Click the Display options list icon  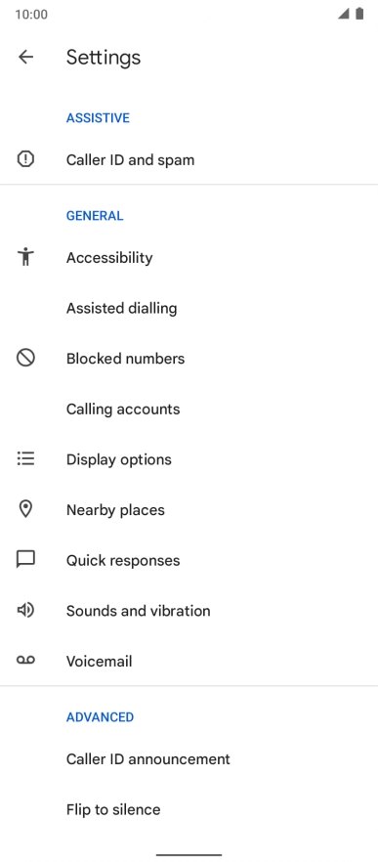pyautogui.click(x=25, y=458)
